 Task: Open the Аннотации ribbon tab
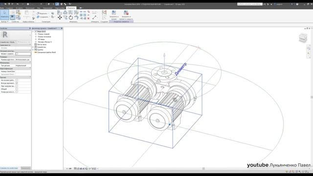coord(30,8)
